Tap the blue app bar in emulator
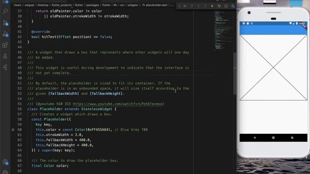This screenshot has width=310, height=174. [273, 30]
